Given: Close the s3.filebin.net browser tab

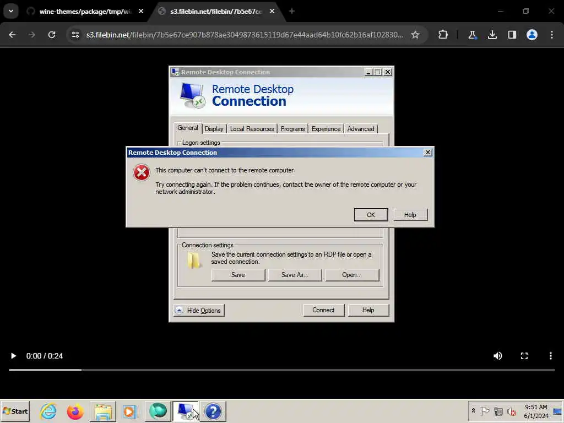Looking at the screenshot, I should coord(272,11).
